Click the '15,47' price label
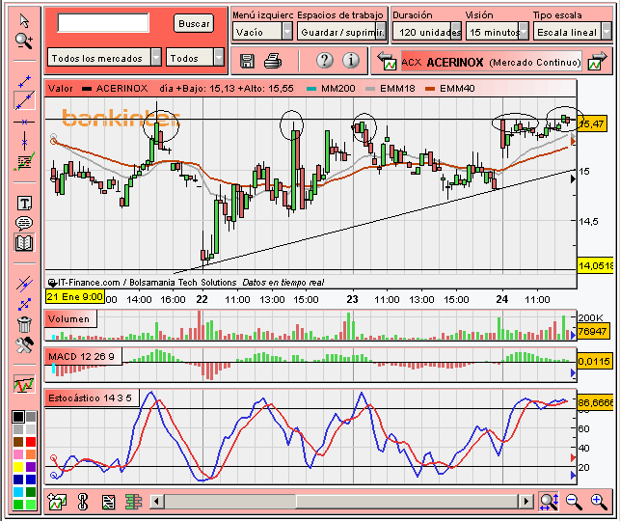This screenshot has height=521, width=620. (x=592, y=123)
